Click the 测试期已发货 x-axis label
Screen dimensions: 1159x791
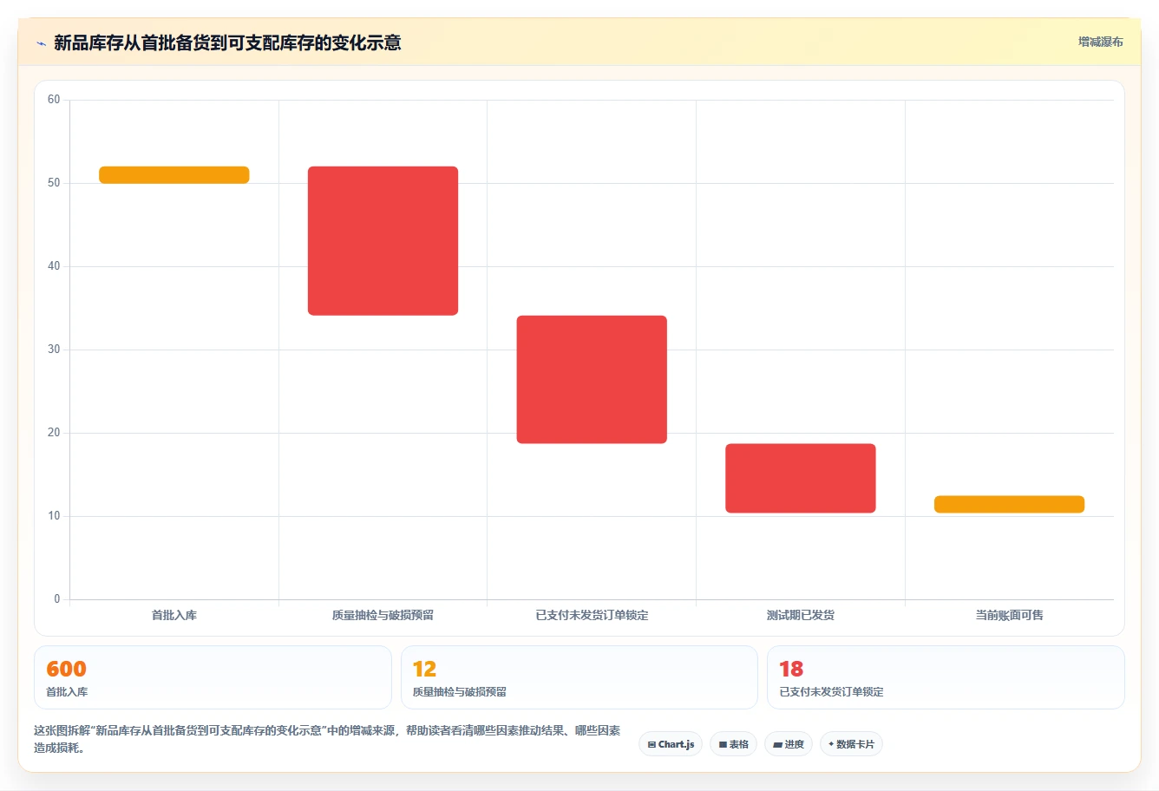801,615
